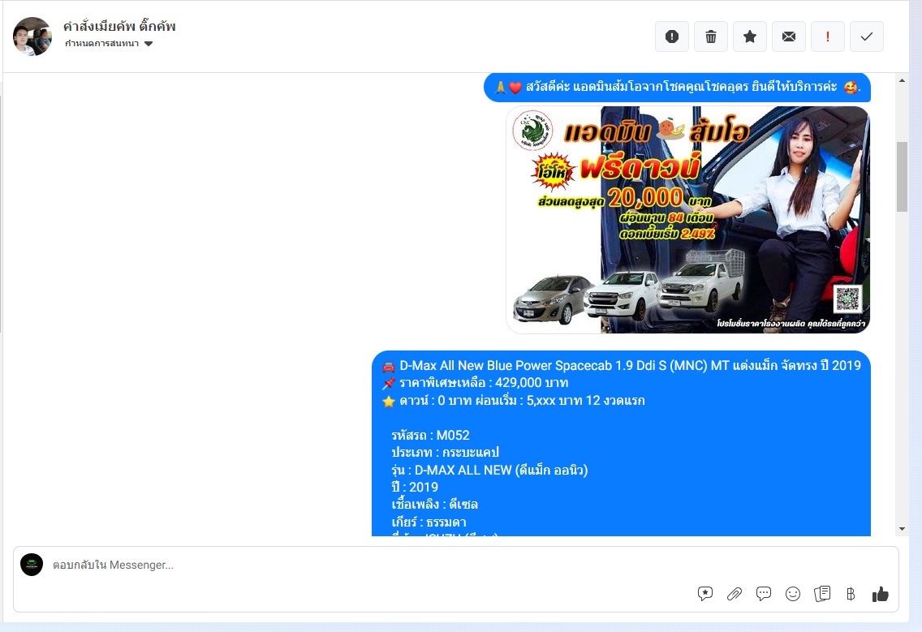This screenshot has height=632, width=922.
Task: Click the รหัสรถ : M052 line
Action: coord(430,435)
